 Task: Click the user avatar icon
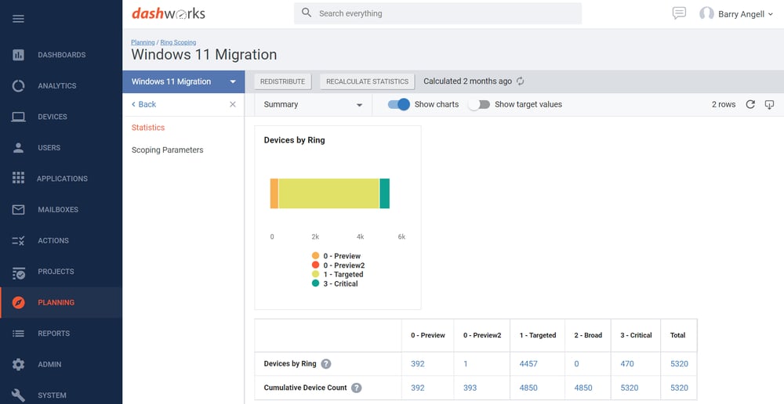tap(706, 13)
